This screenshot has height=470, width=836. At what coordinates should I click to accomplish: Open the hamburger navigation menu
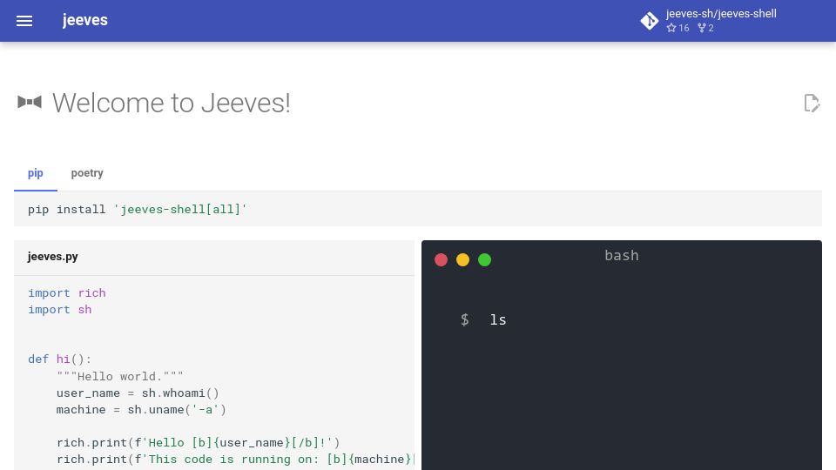[24, 21]
